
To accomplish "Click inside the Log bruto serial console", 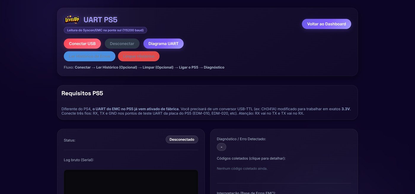I will 131,182.
